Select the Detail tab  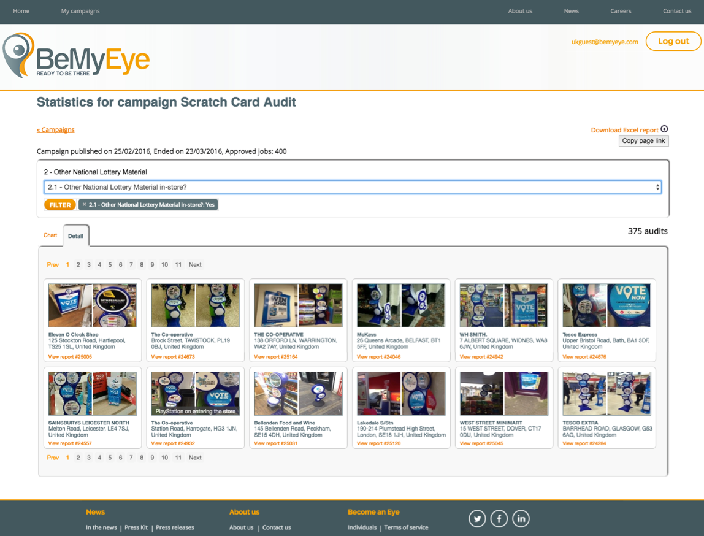pyautogui.click(x=75, y=235)
